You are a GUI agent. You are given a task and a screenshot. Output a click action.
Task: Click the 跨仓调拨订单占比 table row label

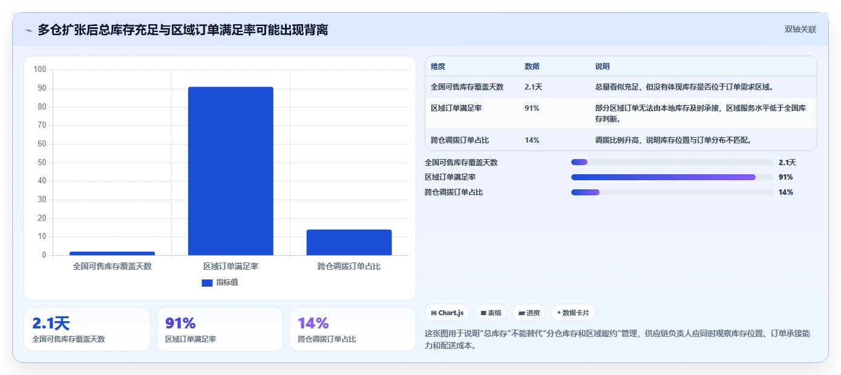tap(460, 140)
